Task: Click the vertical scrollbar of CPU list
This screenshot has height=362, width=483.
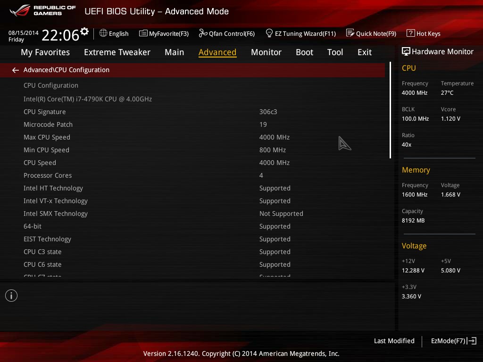Action: 390,110
